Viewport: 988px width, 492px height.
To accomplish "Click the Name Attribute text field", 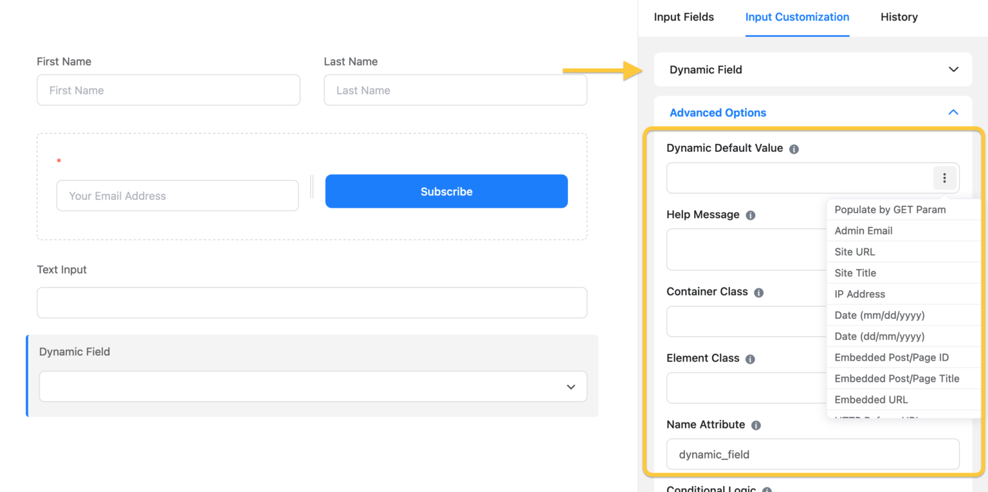I will tap(812, 454).
